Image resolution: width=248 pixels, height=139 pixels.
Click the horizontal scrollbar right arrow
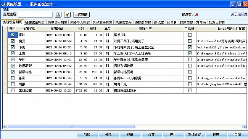(x=244, y=126)
